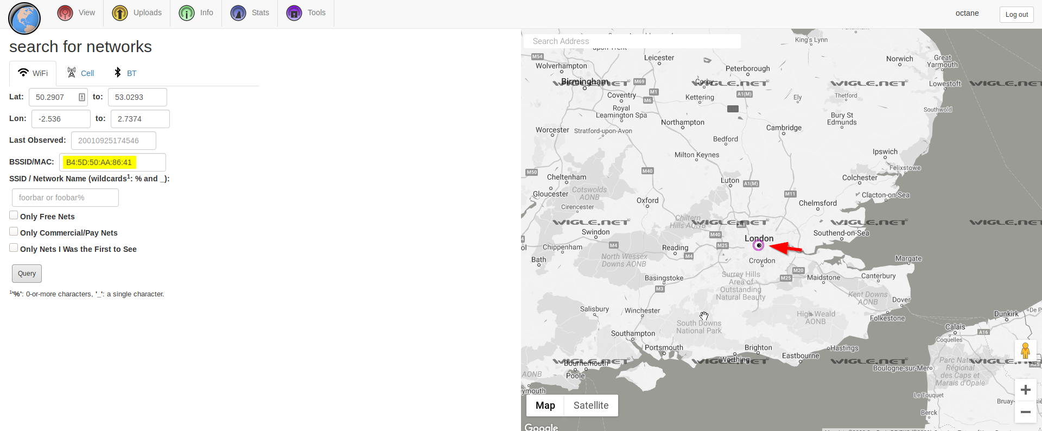The width and height of the screenshot is (1042, 431).
Task: Zoom out on the map
Action: [x=1025, y=412]
